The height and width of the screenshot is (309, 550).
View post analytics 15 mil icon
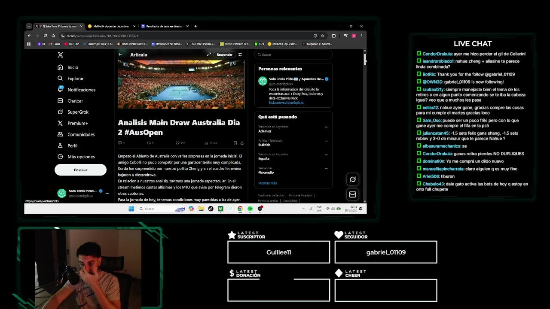click(211, 143)
